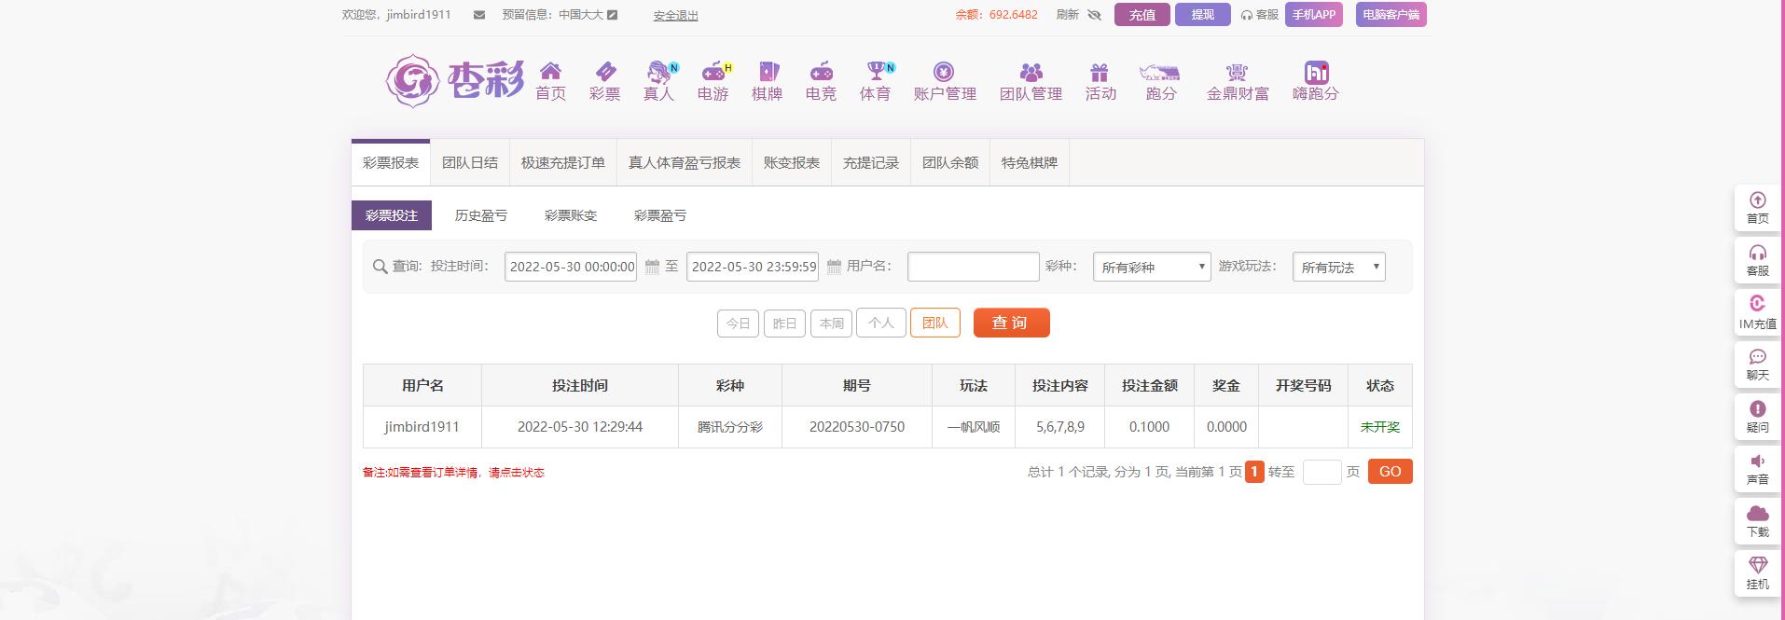Switch to the 账变报表 tab
Viewport: 1785px width, 620px height.
tap(792, 163)
